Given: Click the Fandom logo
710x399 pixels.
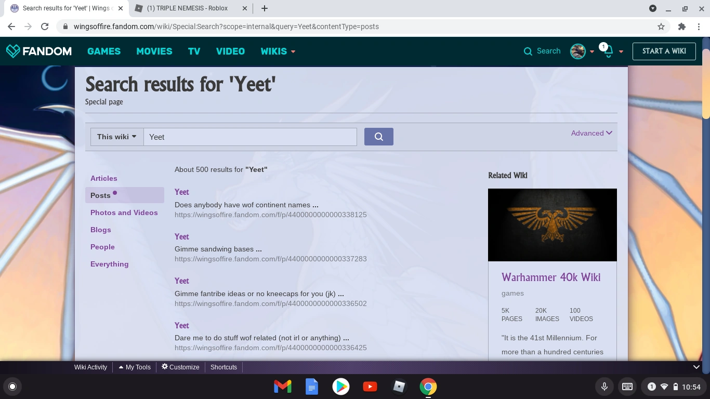Looking at the screenshot, I should click(x=39, y=51).
